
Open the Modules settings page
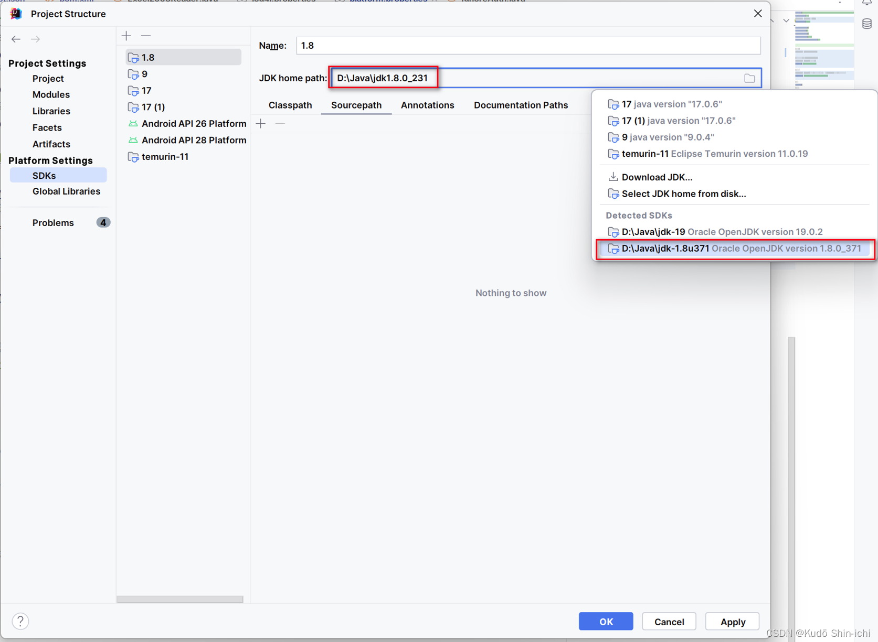(51, 94)
